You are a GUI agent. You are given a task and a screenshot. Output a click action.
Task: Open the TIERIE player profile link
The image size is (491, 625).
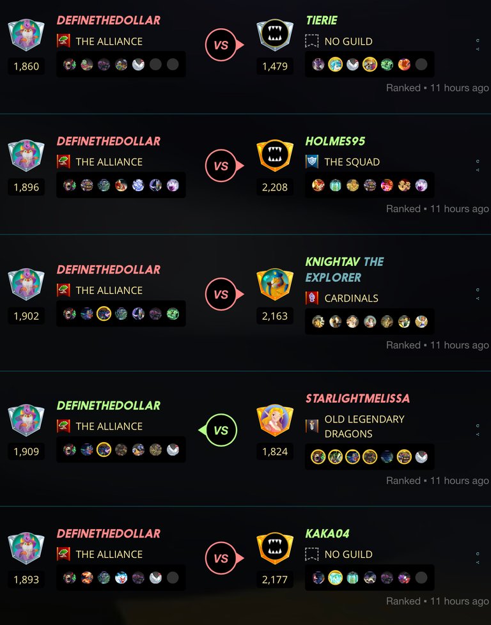pyautogui.click(x=322, y=20)
